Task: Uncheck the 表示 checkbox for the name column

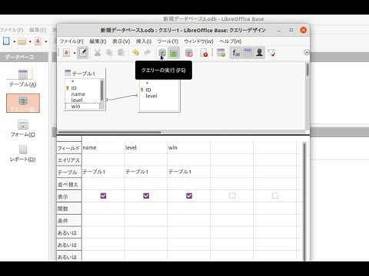Action: click(x=103, y=195)
